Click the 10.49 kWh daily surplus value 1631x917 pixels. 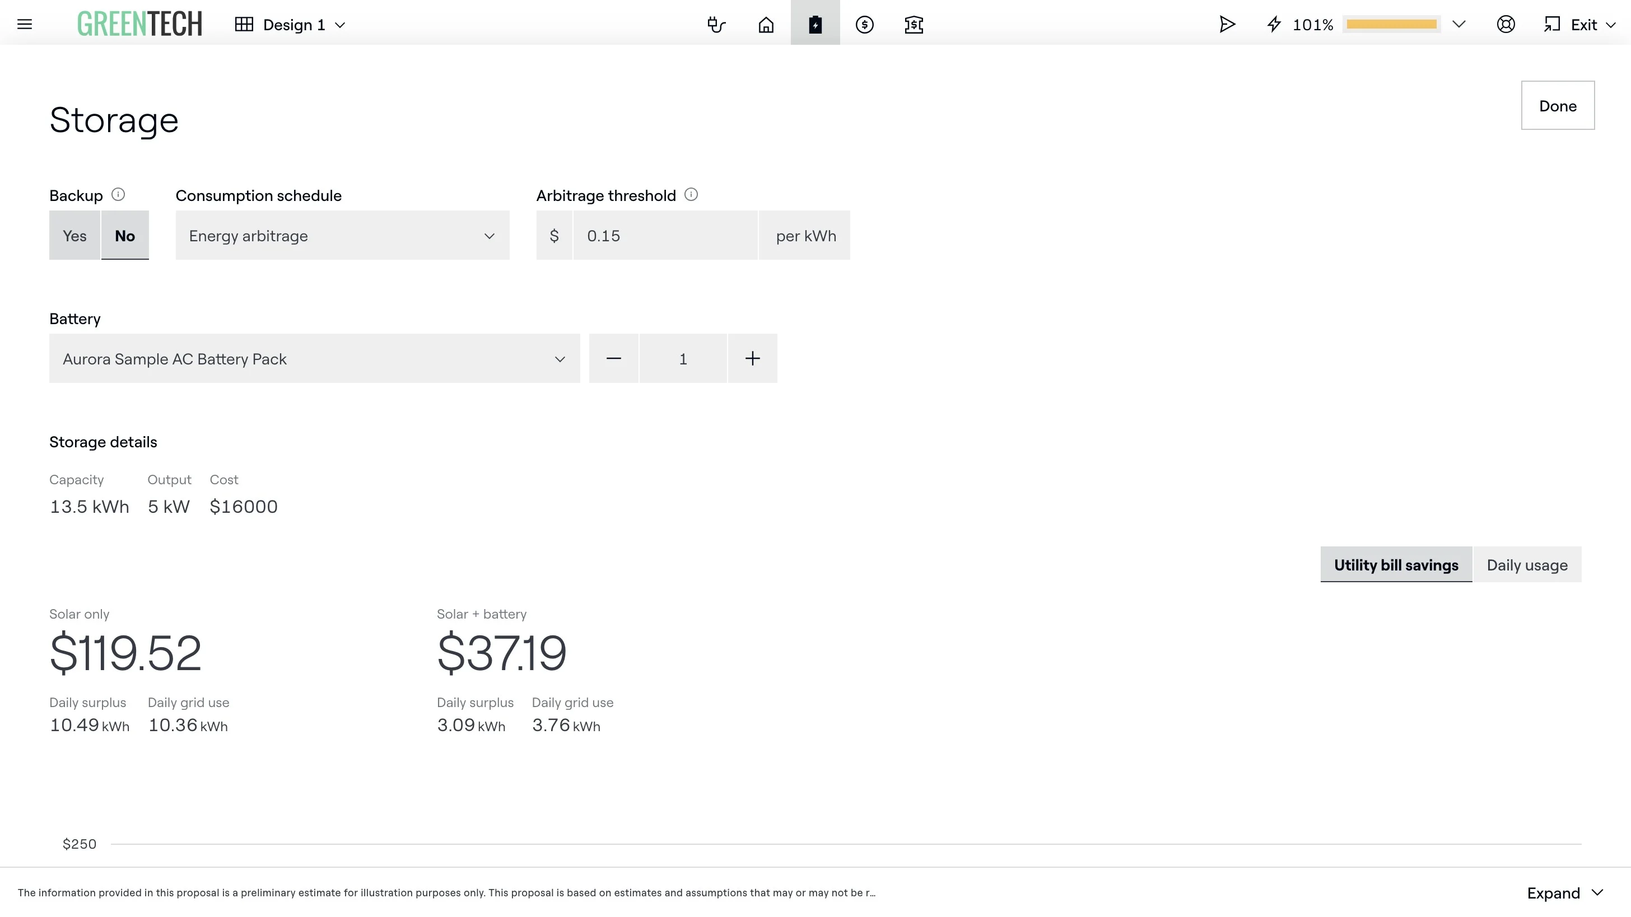tap(89, 725)
